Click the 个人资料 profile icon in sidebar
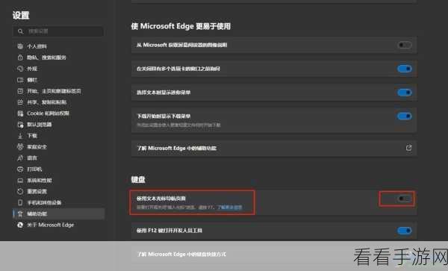The height and width of the screenshot is (271, 448). (x=20, y=46)
